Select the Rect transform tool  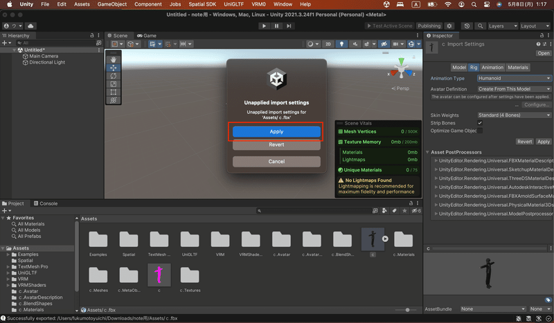point(114,92)
